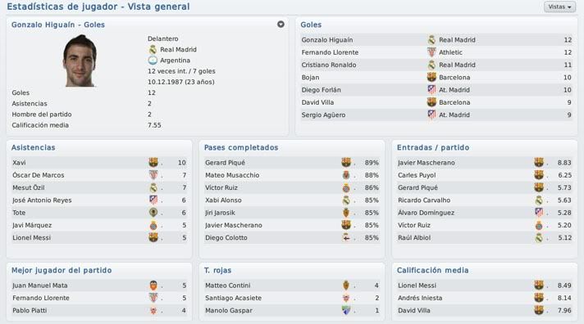
Task: Click the club crest next to Tote
Action: pyautogui.click(x=153, y=213)
